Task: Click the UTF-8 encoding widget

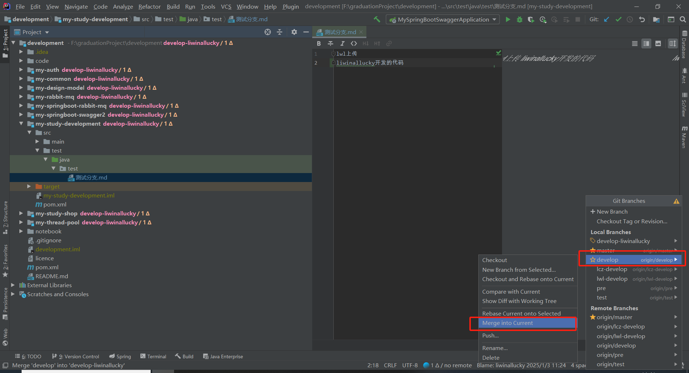Action: pos(410,365)
